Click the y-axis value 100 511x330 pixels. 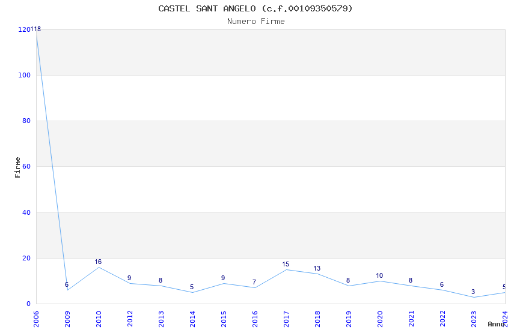(x=25, y=75)
